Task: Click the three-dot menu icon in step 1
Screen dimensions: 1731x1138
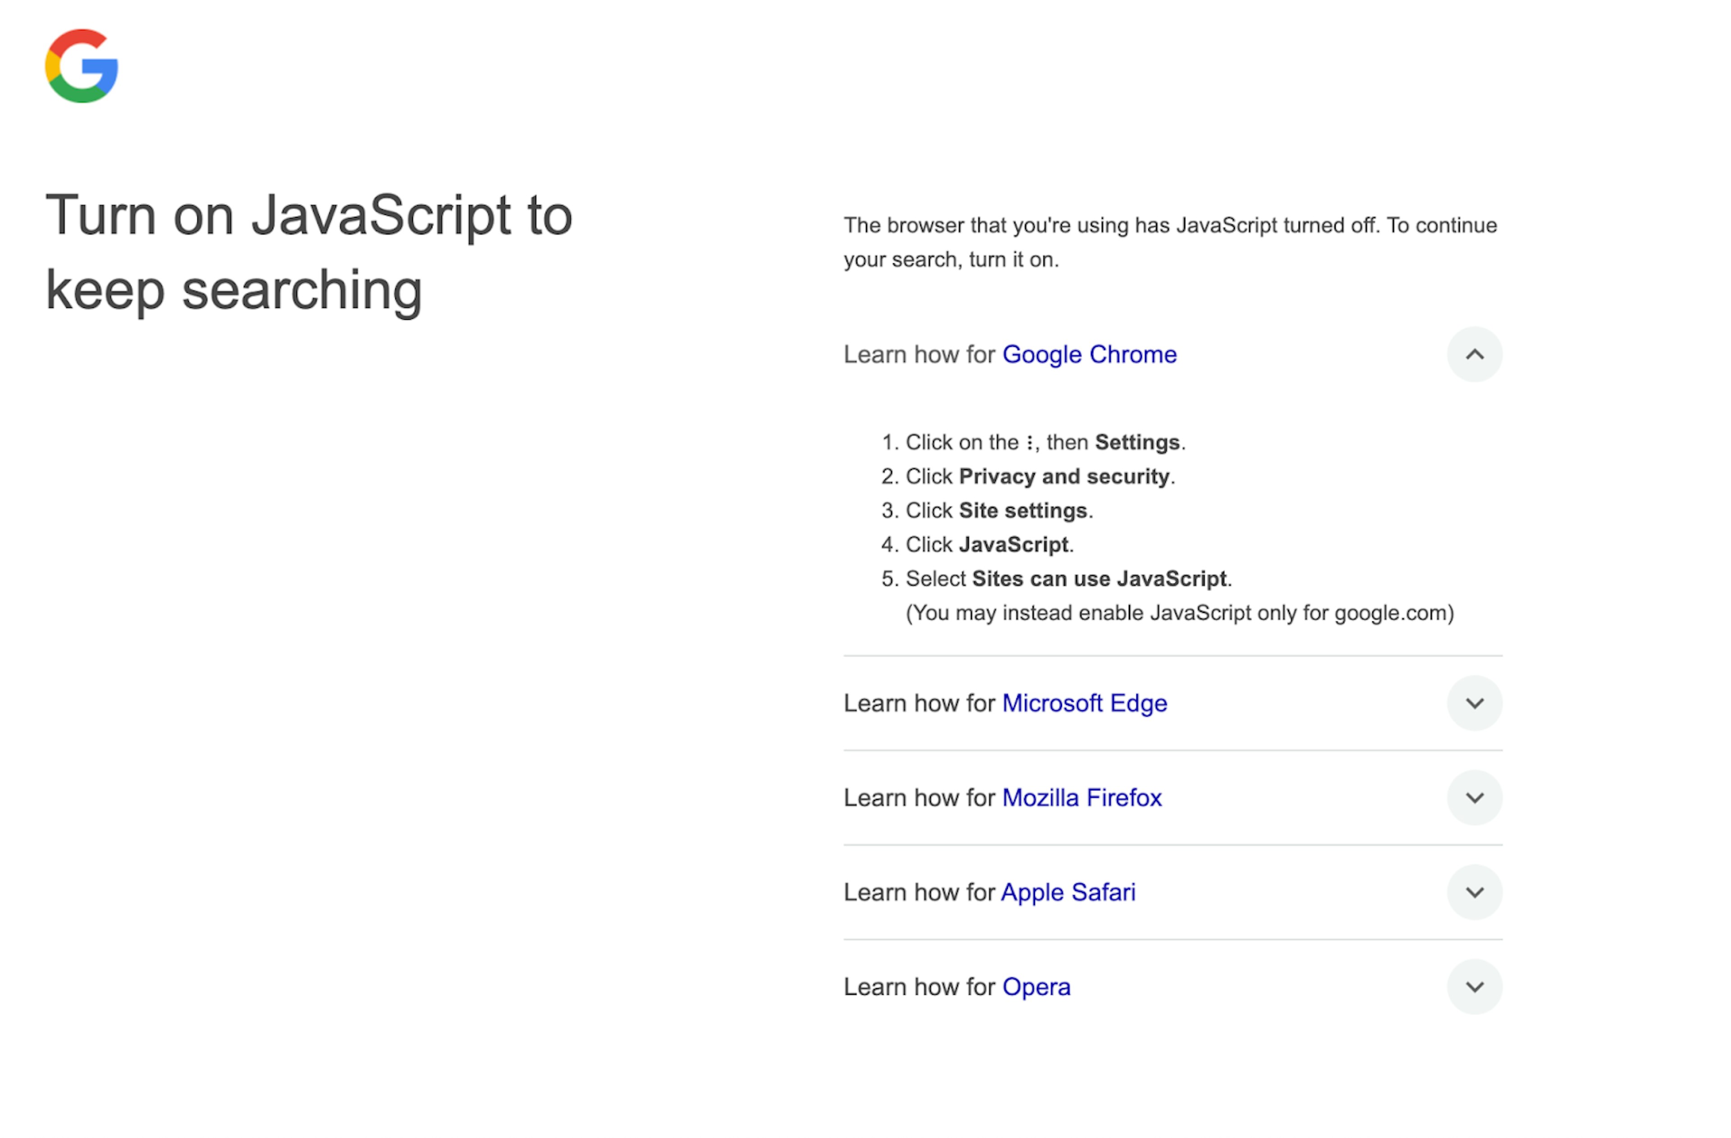Action: (x=1029, y=443)
